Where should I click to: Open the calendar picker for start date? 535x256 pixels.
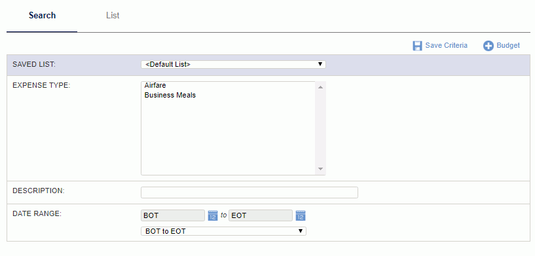[x=213, y=215]
